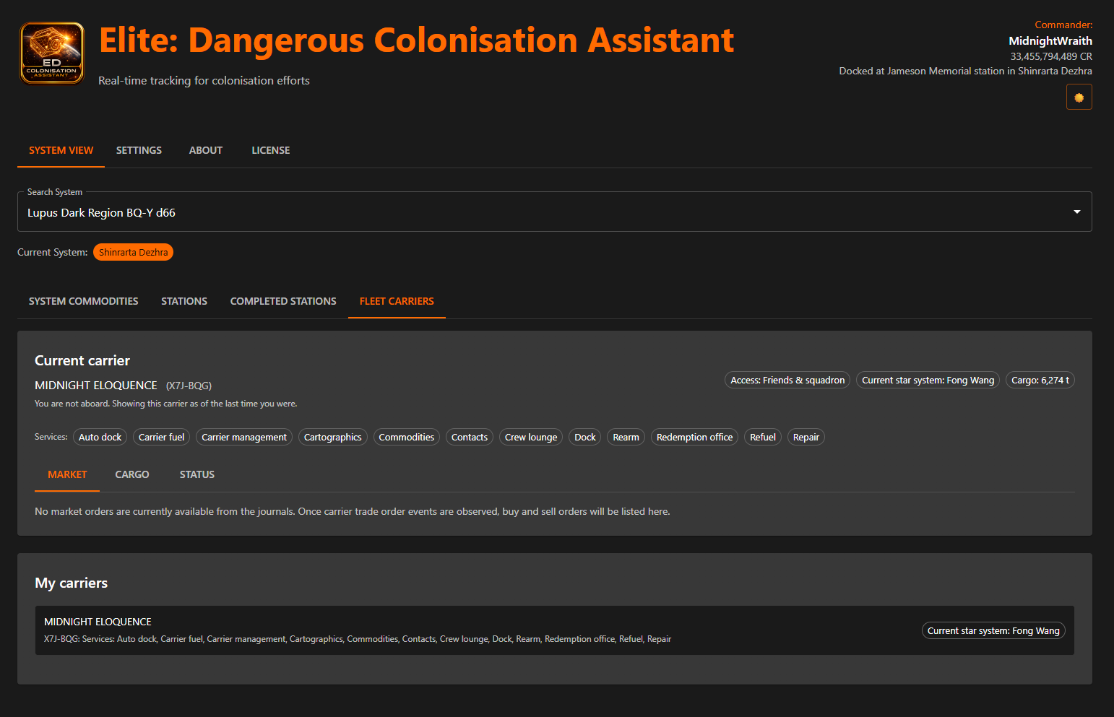Switch to the carrier Market tab
The width and height of the screenshot is (1114, 717).
tap(67, 474)
